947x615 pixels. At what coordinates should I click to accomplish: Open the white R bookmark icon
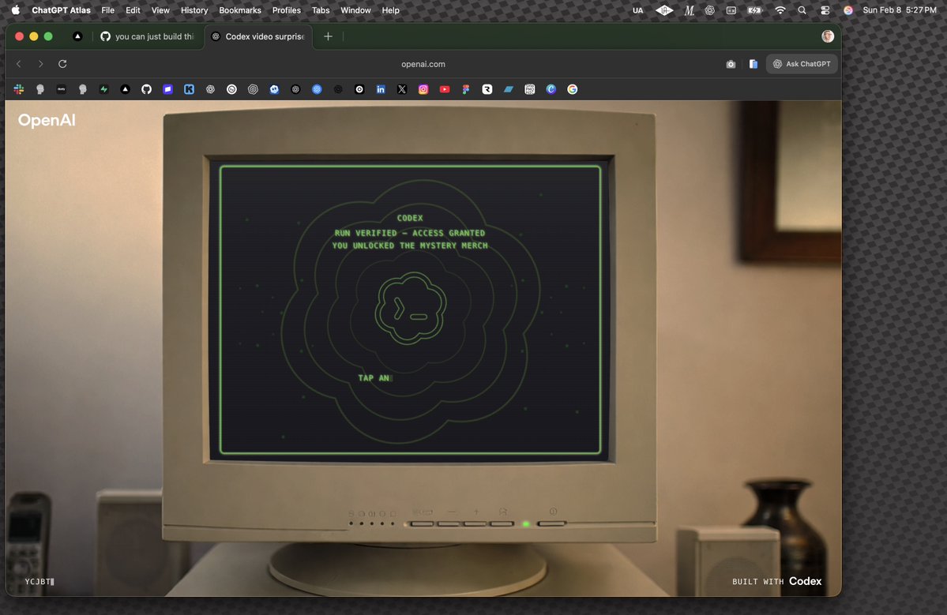pyautogui.click(x=487, y=89)
